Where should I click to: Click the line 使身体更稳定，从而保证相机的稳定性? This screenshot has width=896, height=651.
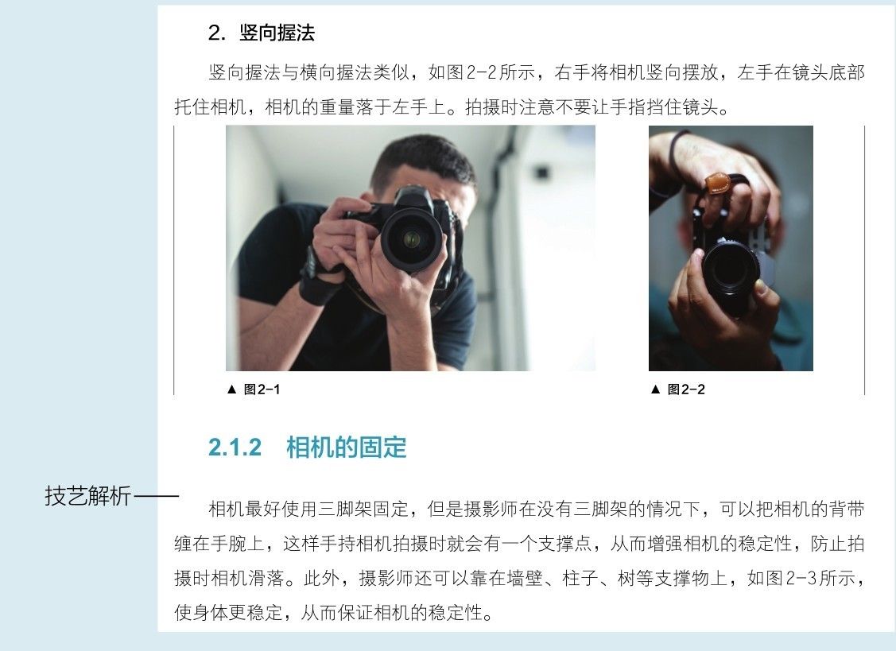(x=333, y=614)
